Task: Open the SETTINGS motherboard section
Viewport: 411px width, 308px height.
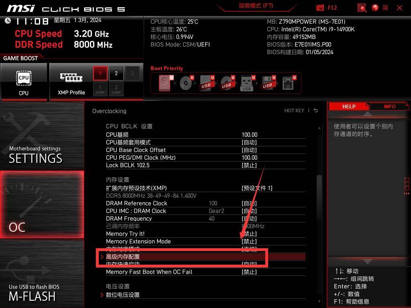Action: tap(42, 136)
